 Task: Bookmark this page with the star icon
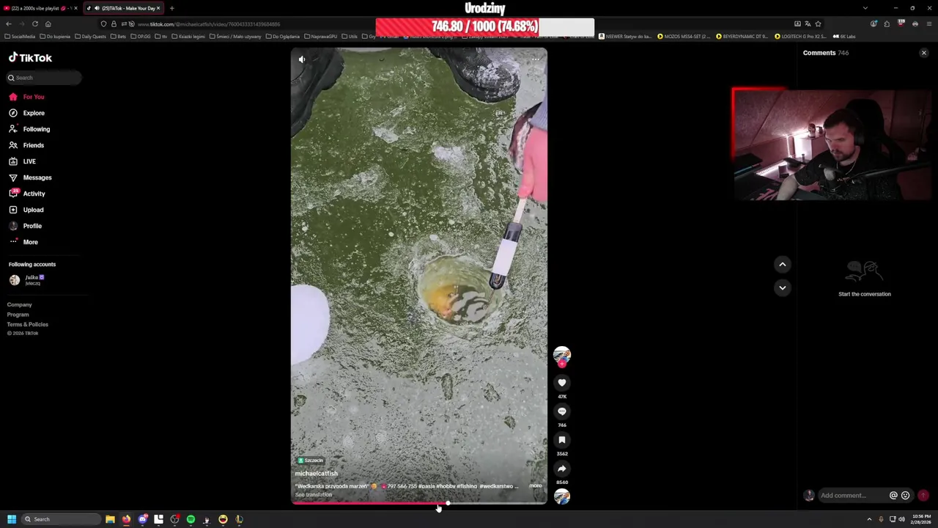(818, 24)
